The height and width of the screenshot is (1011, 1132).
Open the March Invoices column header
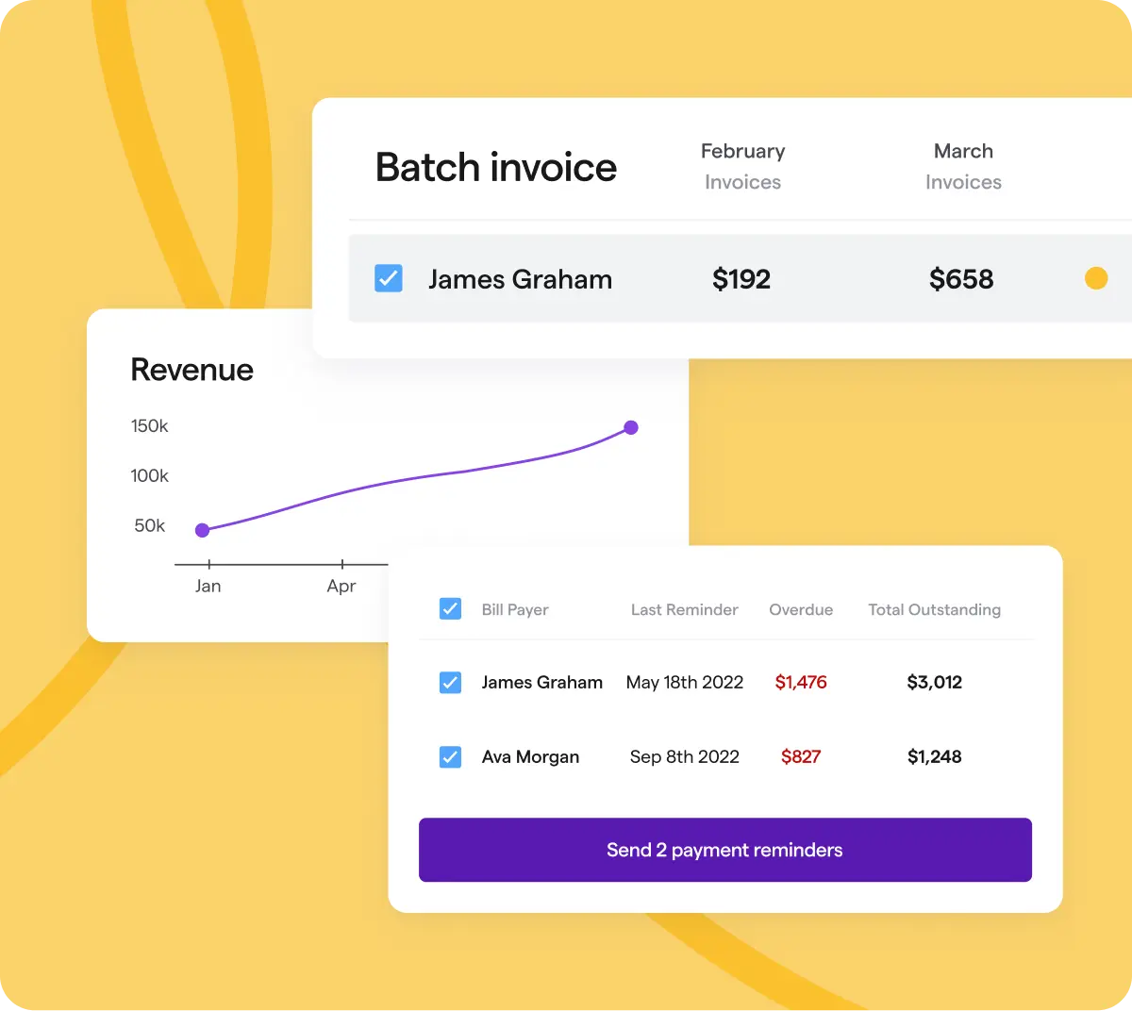pos(963,166)
